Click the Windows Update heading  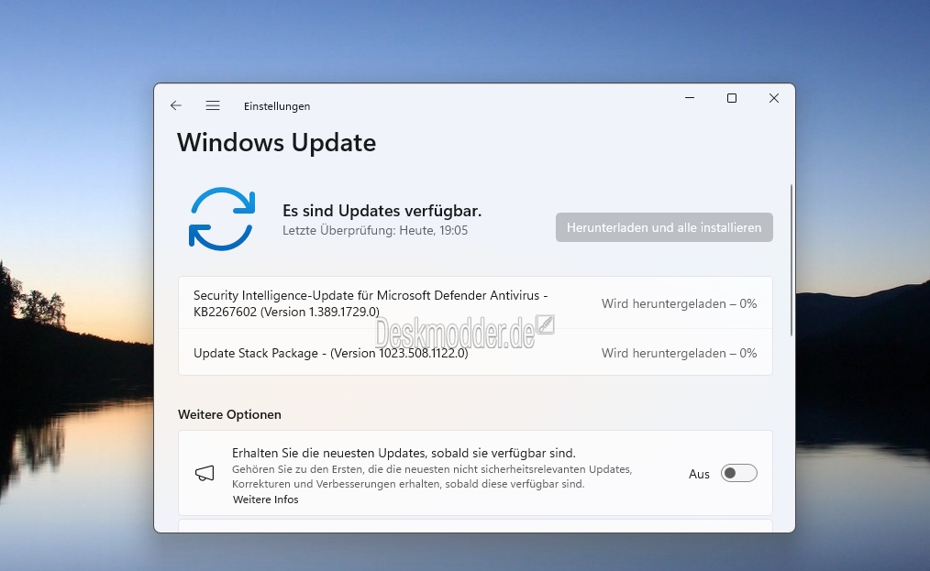click(x=276, y=143)
